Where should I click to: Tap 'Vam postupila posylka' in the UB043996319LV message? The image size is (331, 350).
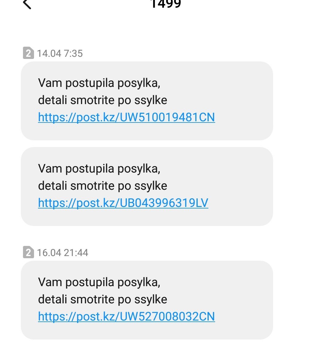99,169
